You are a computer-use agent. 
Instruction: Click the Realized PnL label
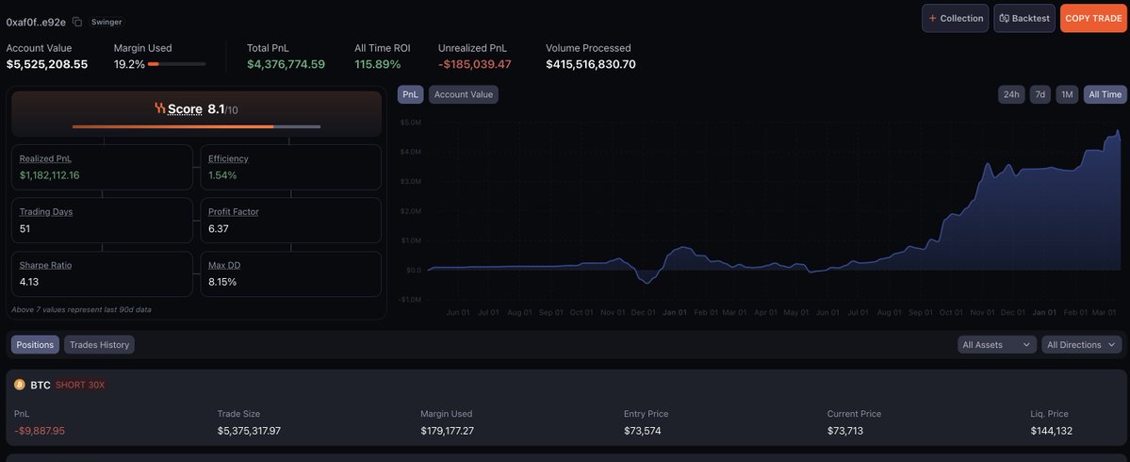click(45, 158)
